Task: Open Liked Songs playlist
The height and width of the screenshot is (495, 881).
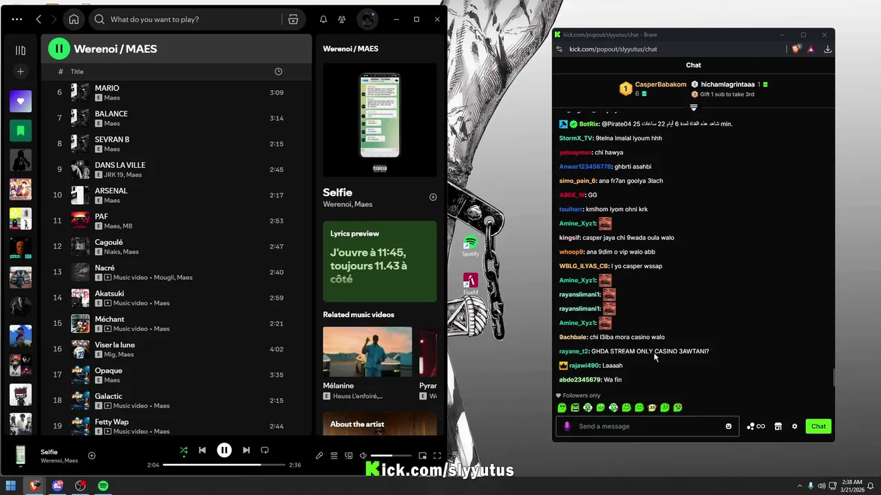Action: click(21, 101)
